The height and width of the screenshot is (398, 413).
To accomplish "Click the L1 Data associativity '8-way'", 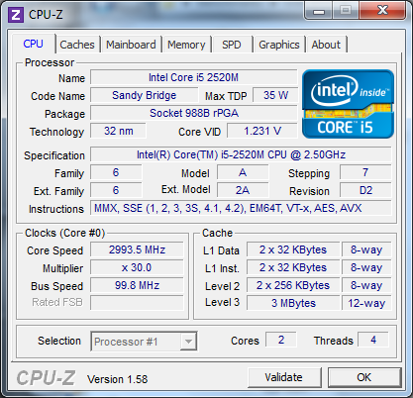I will (x=366, y=249).
